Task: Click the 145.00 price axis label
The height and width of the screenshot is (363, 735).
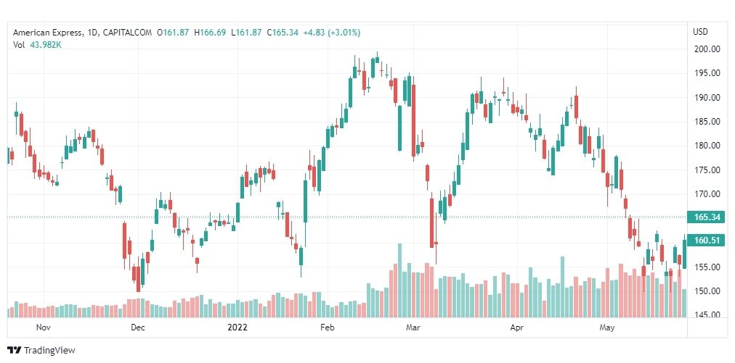Action: pyautogui.click(x=707, y=315)
